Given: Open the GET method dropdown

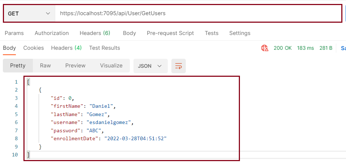Looking at the screenshot, I should [x=29, y=14].
